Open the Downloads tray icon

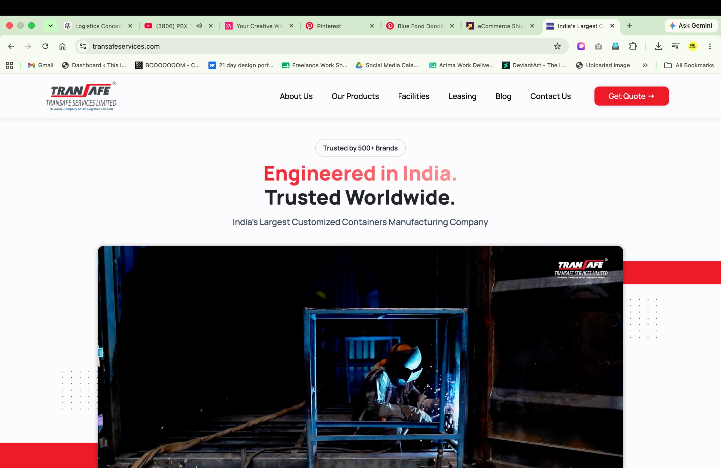click(658, 46)
